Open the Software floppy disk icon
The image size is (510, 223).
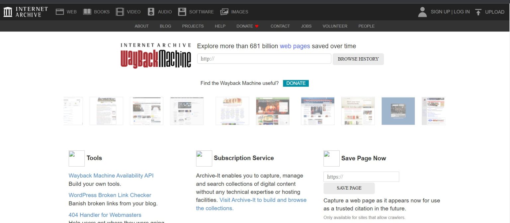click(182, 12)
